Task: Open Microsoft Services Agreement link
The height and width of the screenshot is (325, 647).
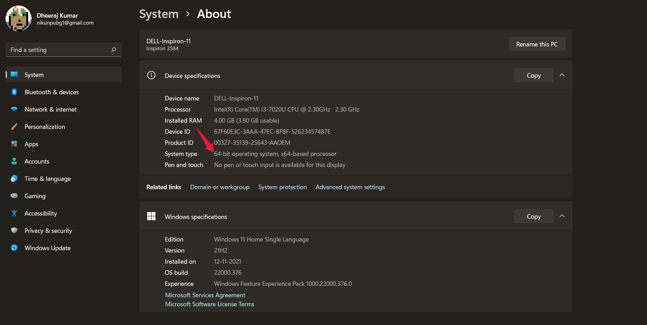Action: [205, 295]
